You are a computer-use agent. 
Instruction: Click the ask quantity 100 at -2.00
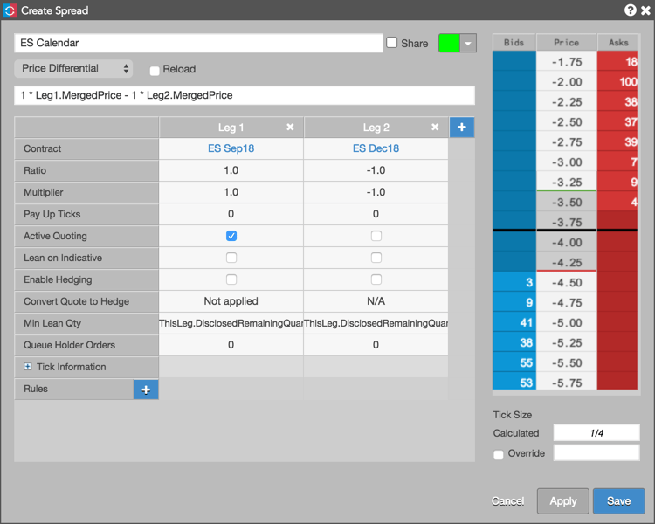(x=617, y=82)
